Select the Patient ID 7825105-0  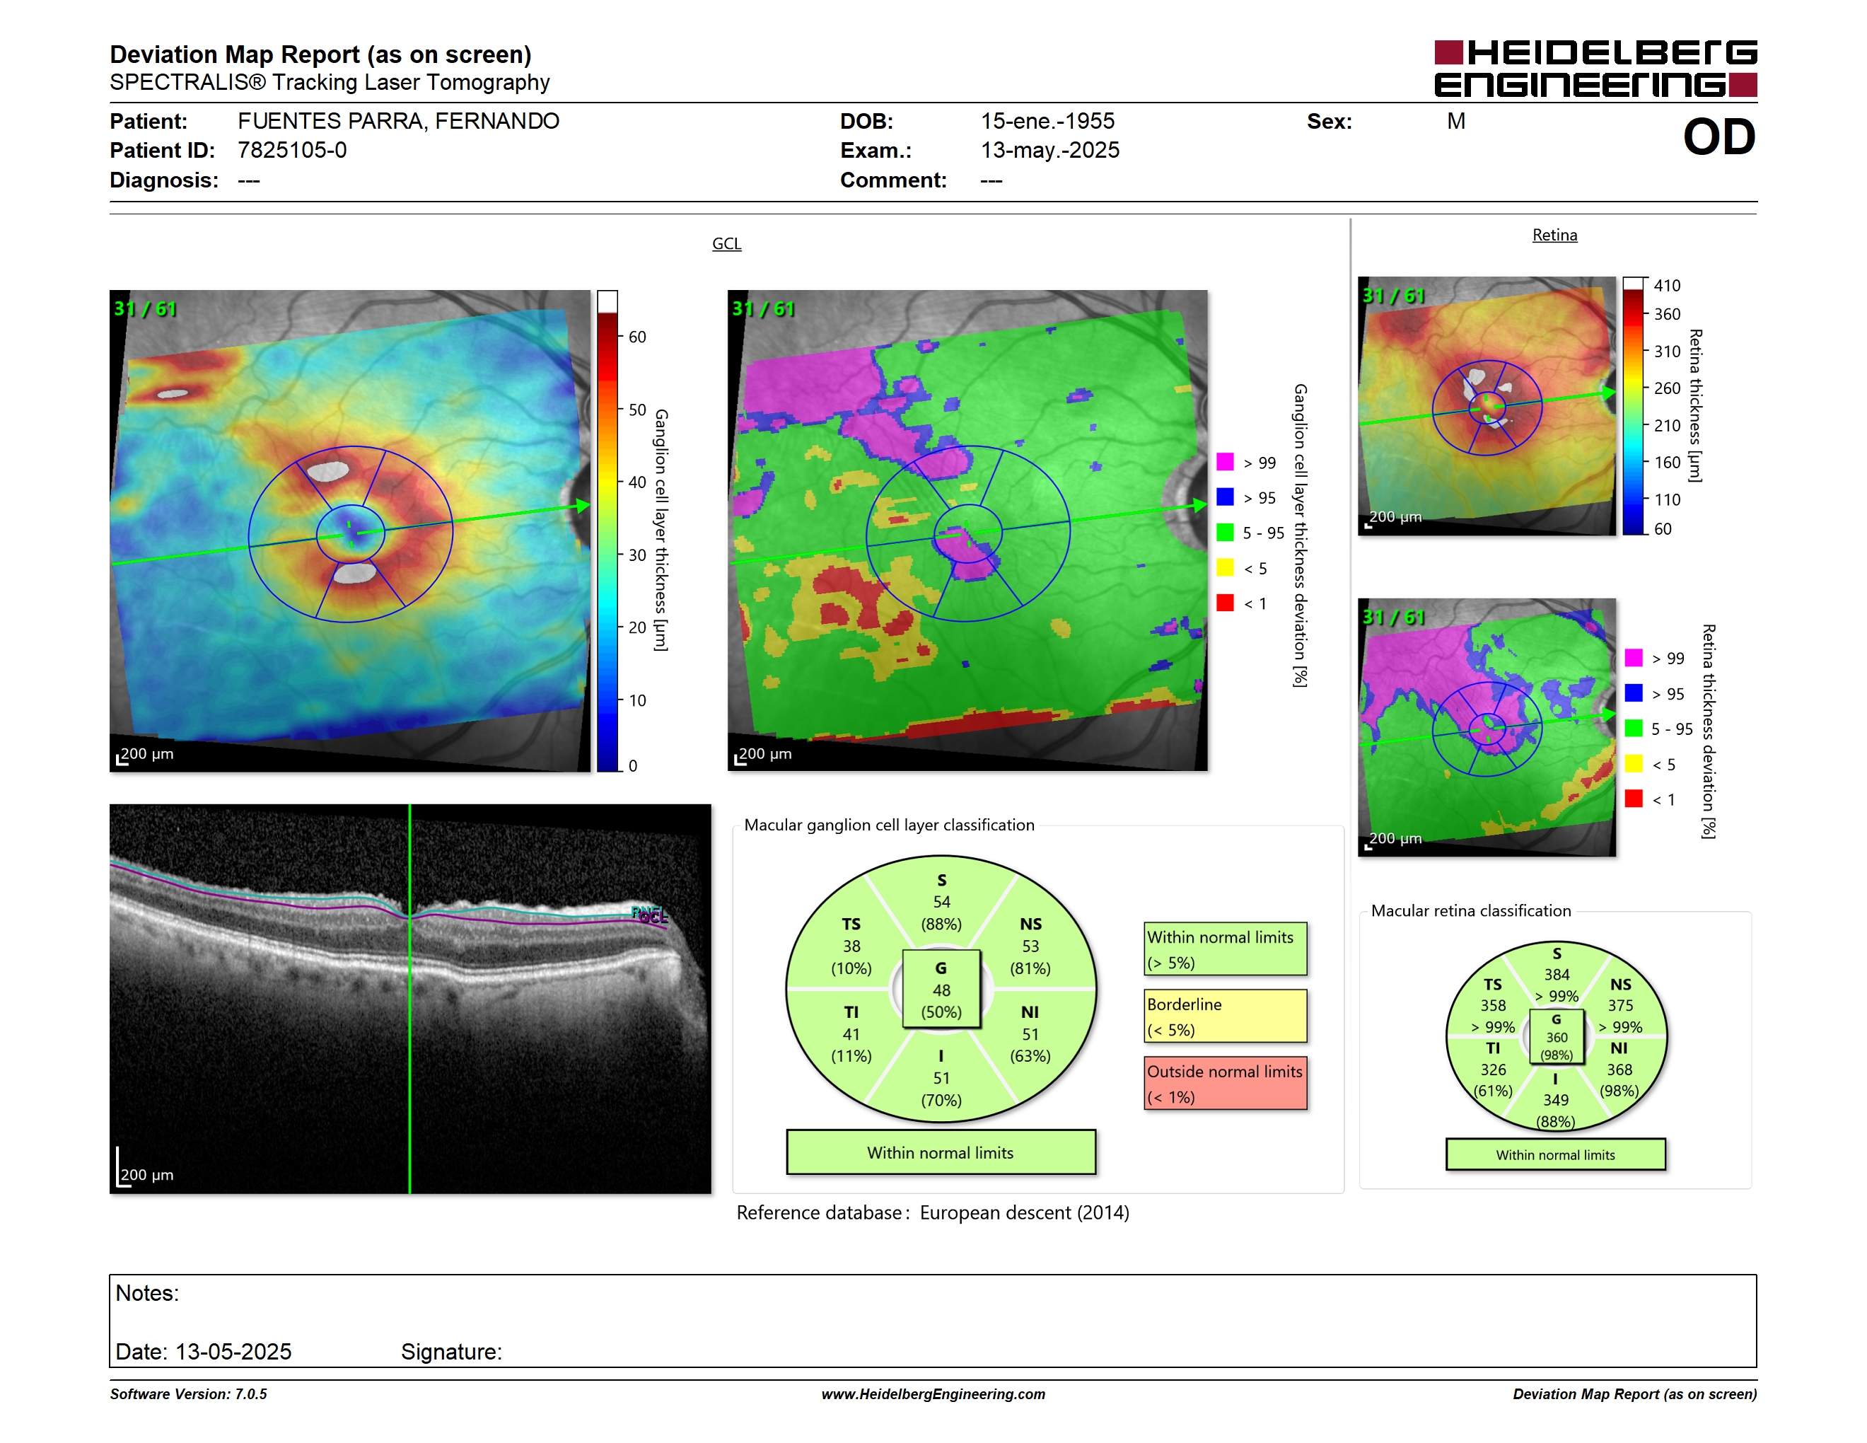point(292,151)
